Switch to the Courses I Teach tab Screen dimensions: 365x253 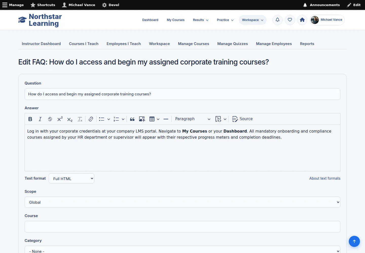pyautogui.click(x=84, y=44)
